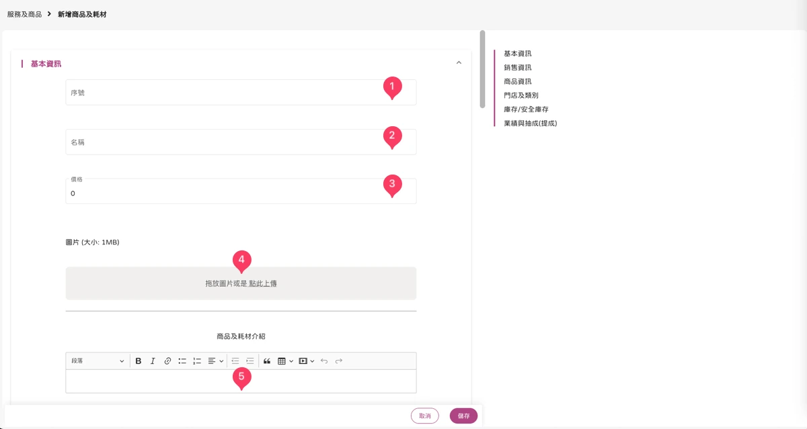Open the 段落 paragraph style dropdown
The image size is (807, 429).
[98, 361]
